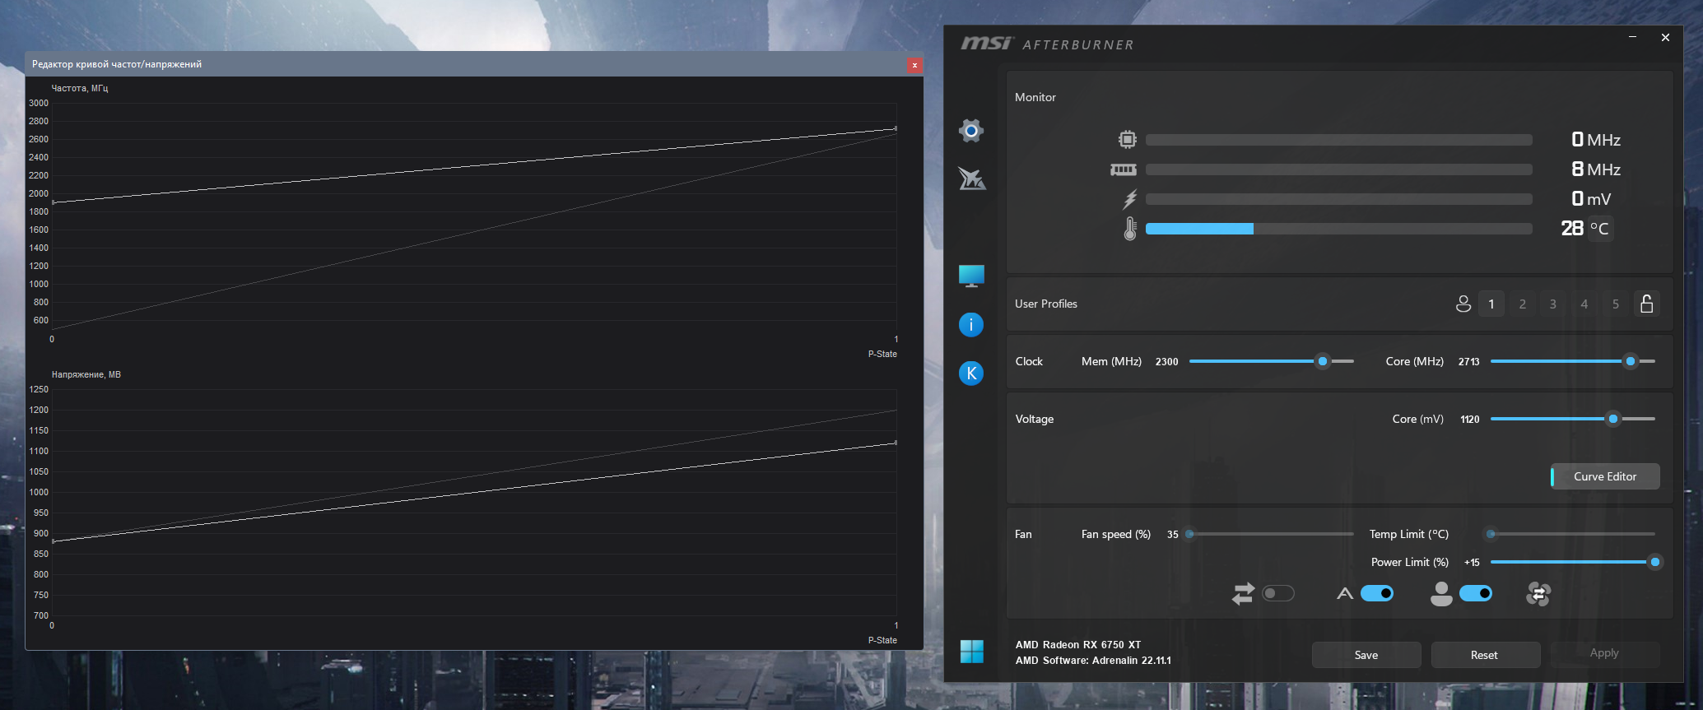Click the user profile person icon beside slot 1
This screenshot has height=710, width=1703.
point(1463,304)
